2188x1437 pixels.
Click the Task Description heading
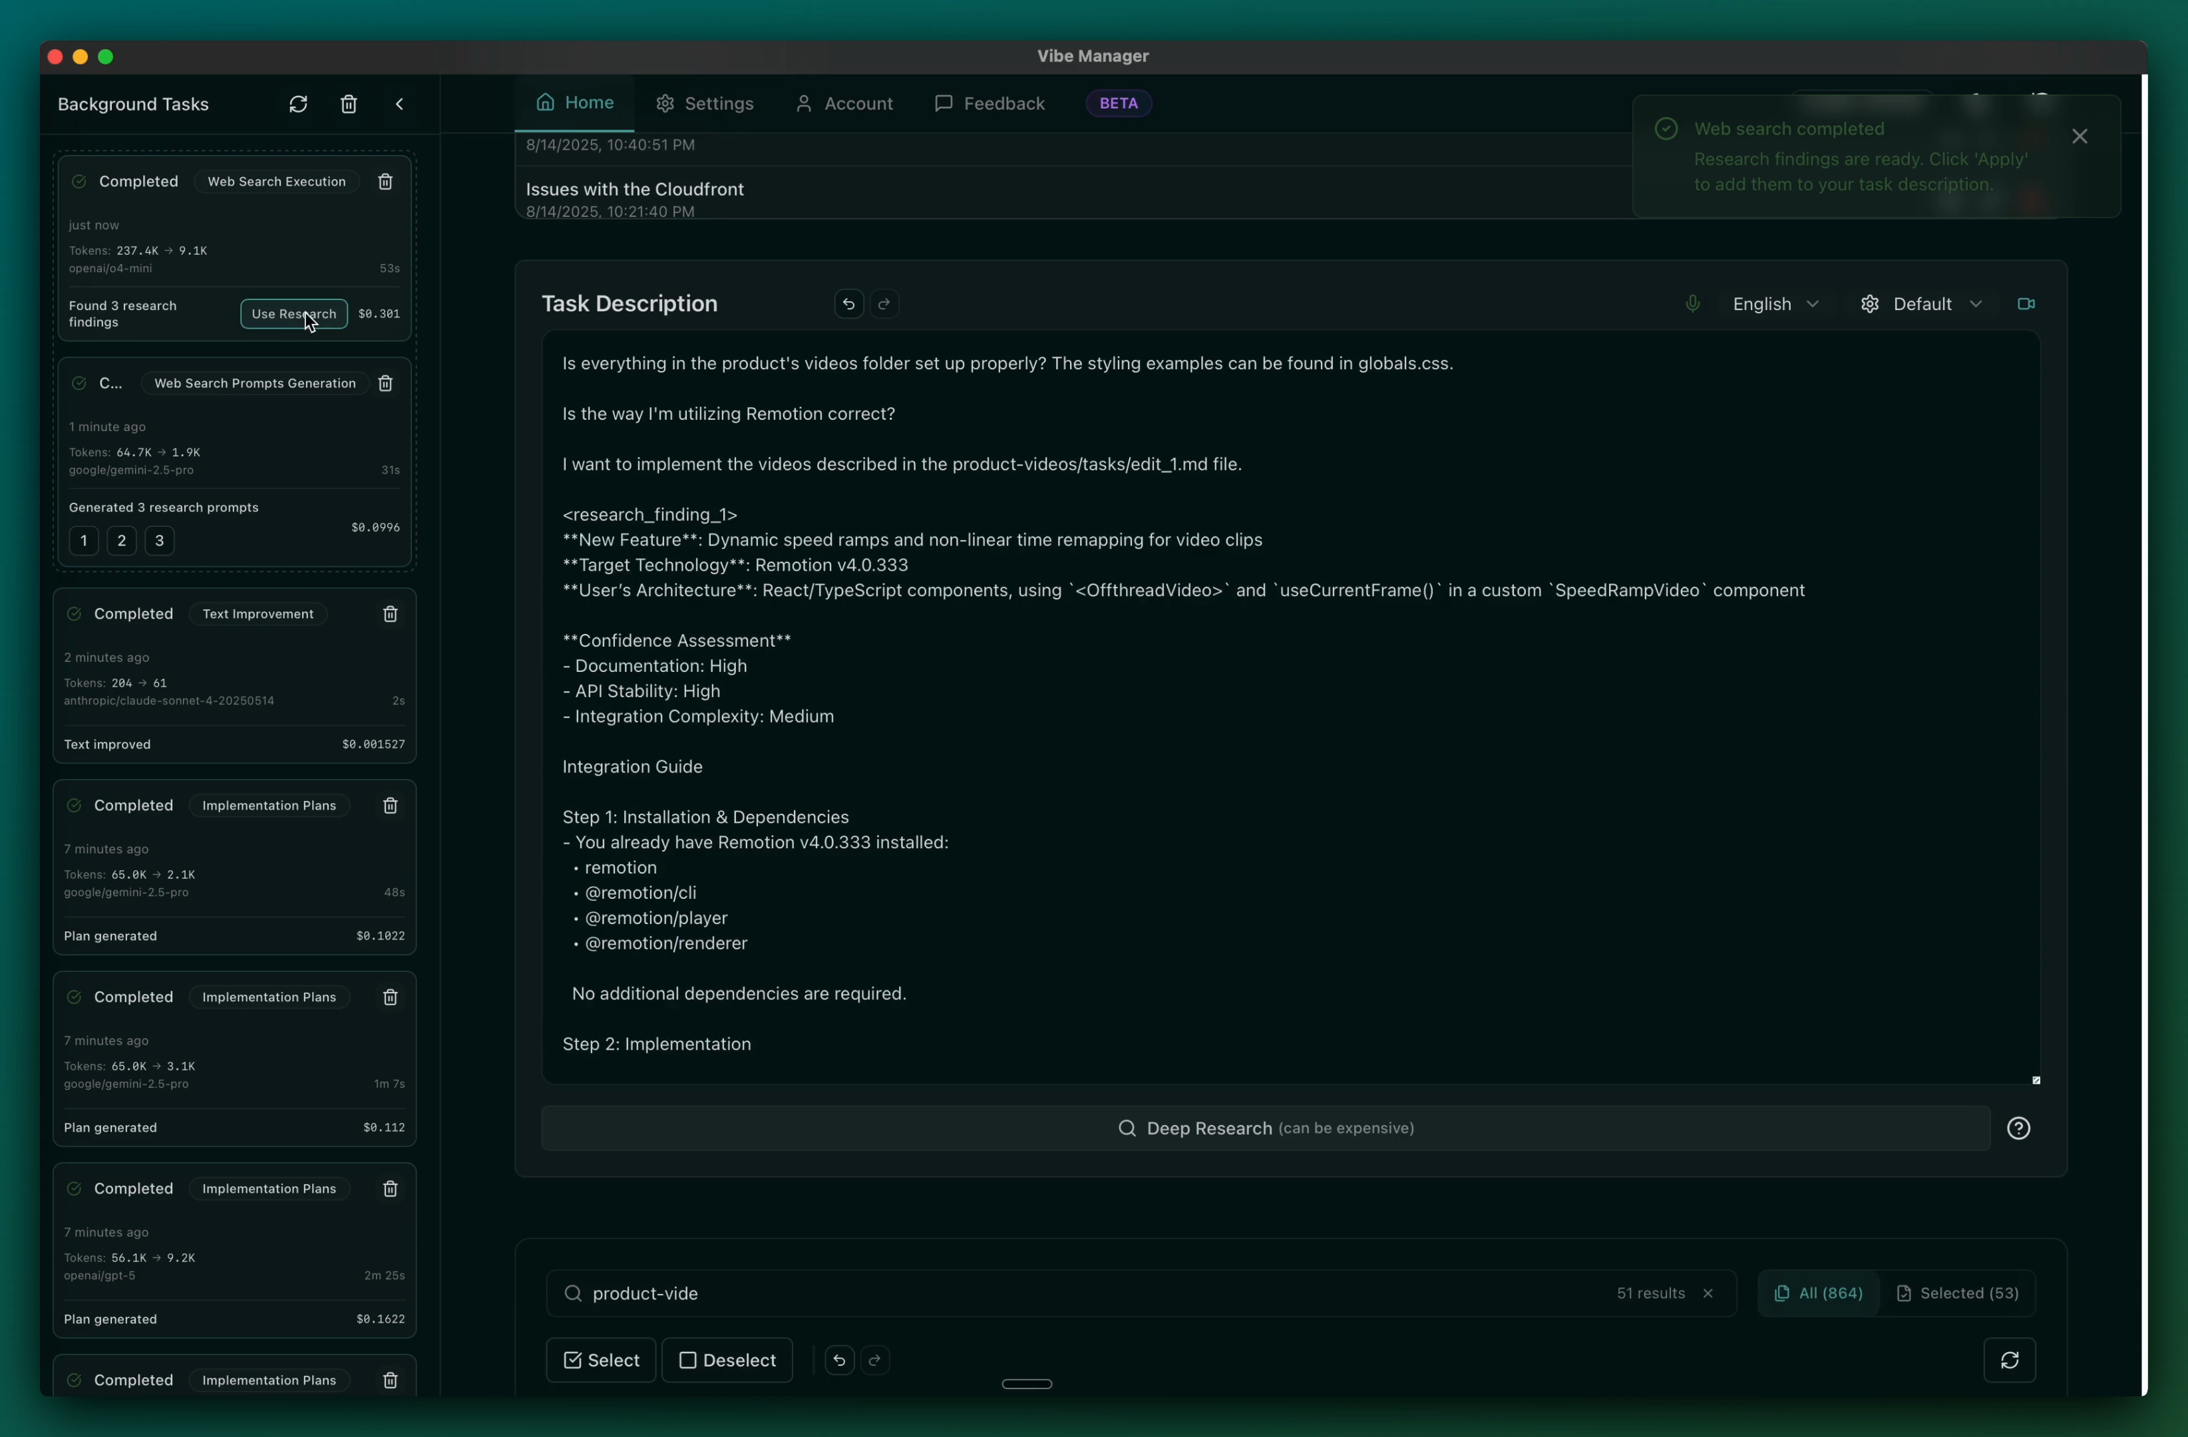[x=629, y=303]
